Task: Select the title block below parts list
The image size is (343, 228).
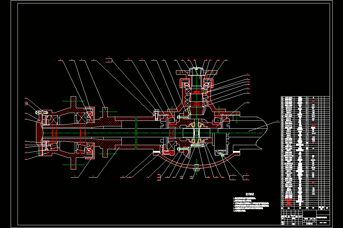Action: coord(305,217)
